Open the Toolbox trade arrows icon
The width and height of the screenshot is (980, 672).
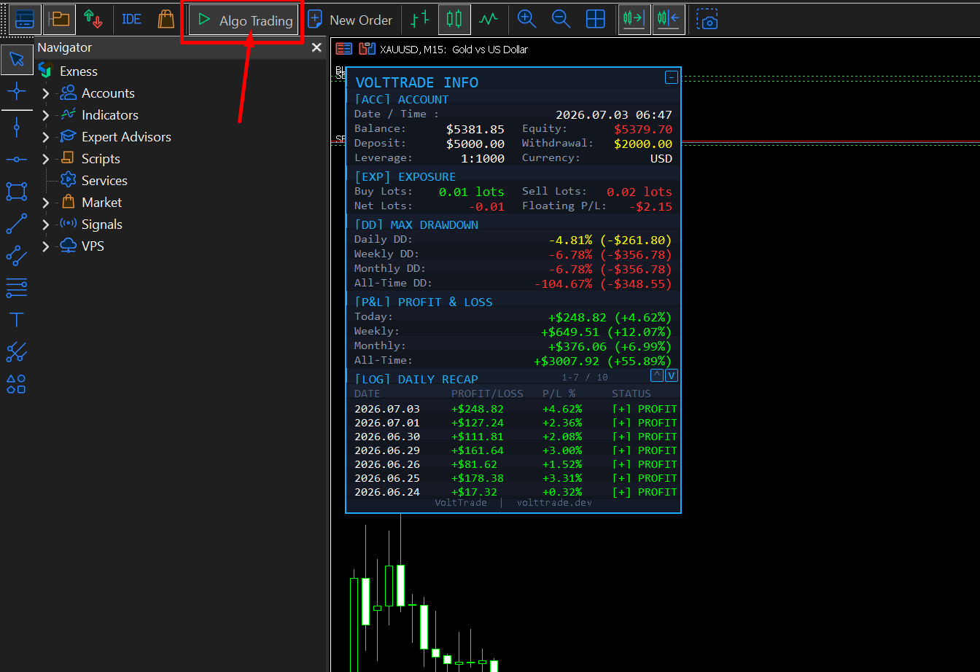coord(93,20)
